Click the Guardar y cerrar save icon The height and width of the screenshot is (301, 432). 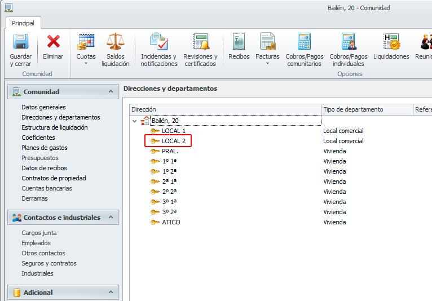click(x=21, y=41)
